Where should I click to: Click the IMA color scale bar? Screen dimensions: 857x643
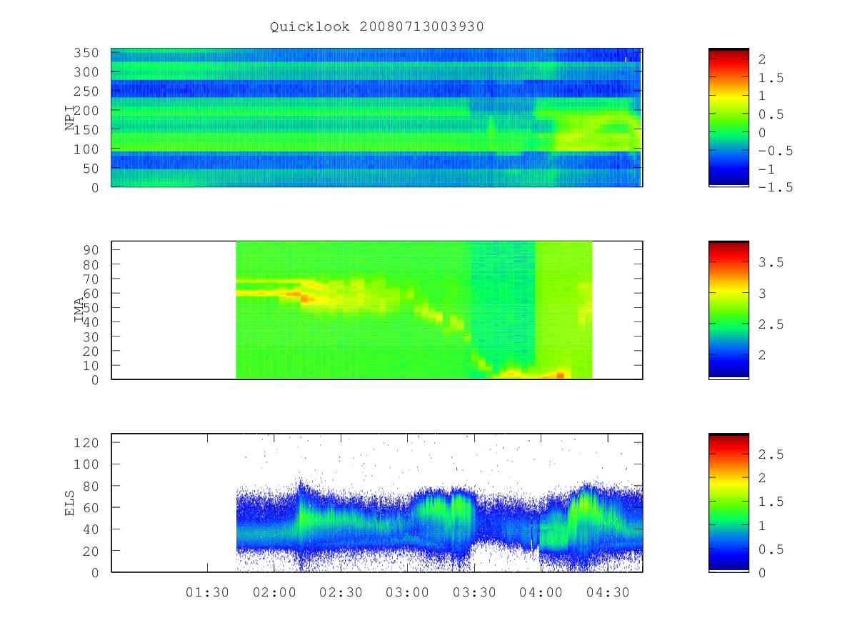coord(728,310)
